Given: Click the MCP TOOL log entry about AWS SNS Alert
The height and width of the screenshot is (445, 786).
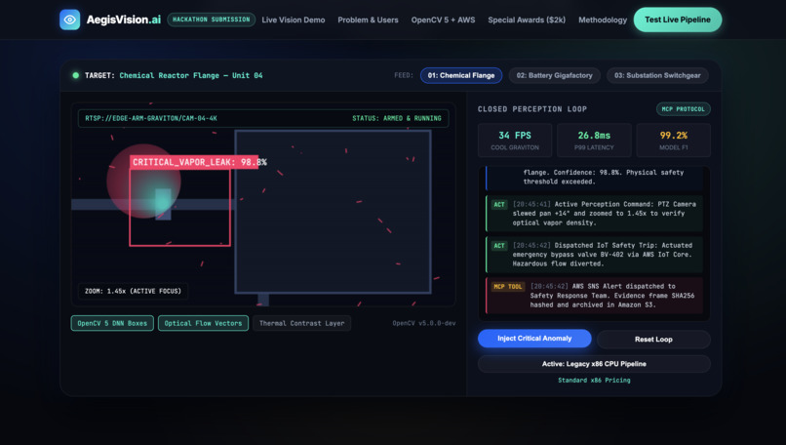Looking at the screenshot, I should (x=594, y=296).
